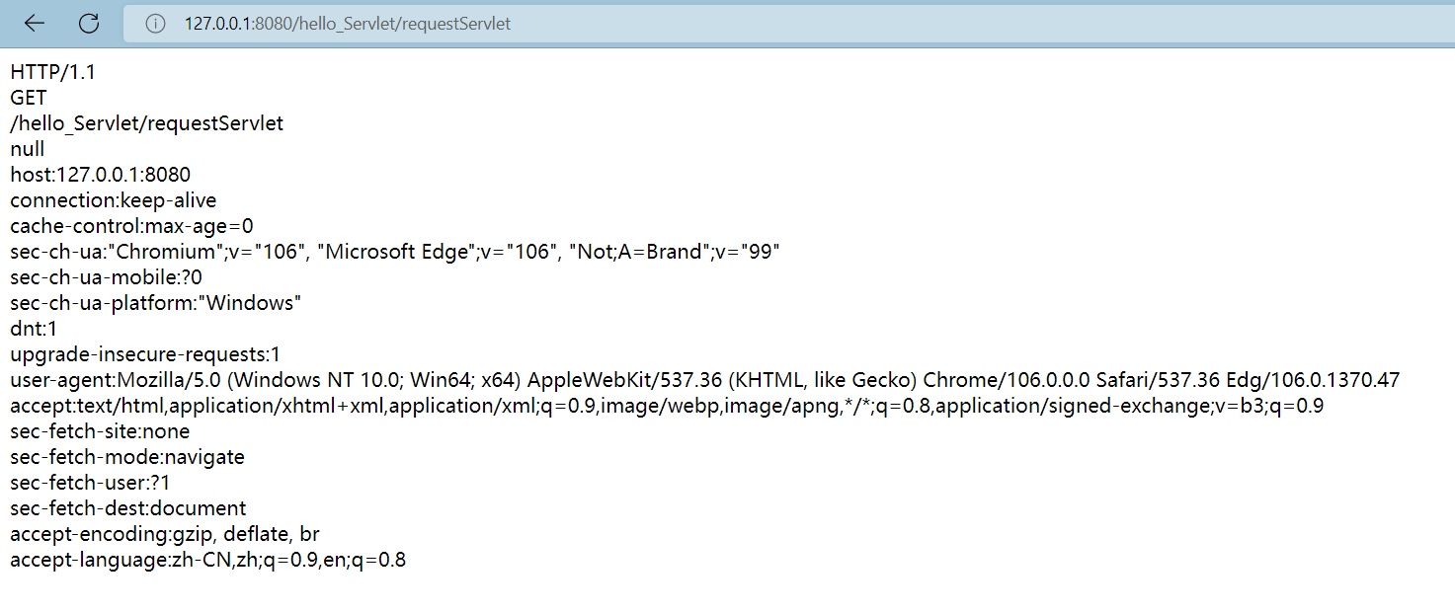The height and width of the screenshot is (613, 1455).
Task: Select the host:127.0.0.1:8080 header
Action: tap(100, 175)
